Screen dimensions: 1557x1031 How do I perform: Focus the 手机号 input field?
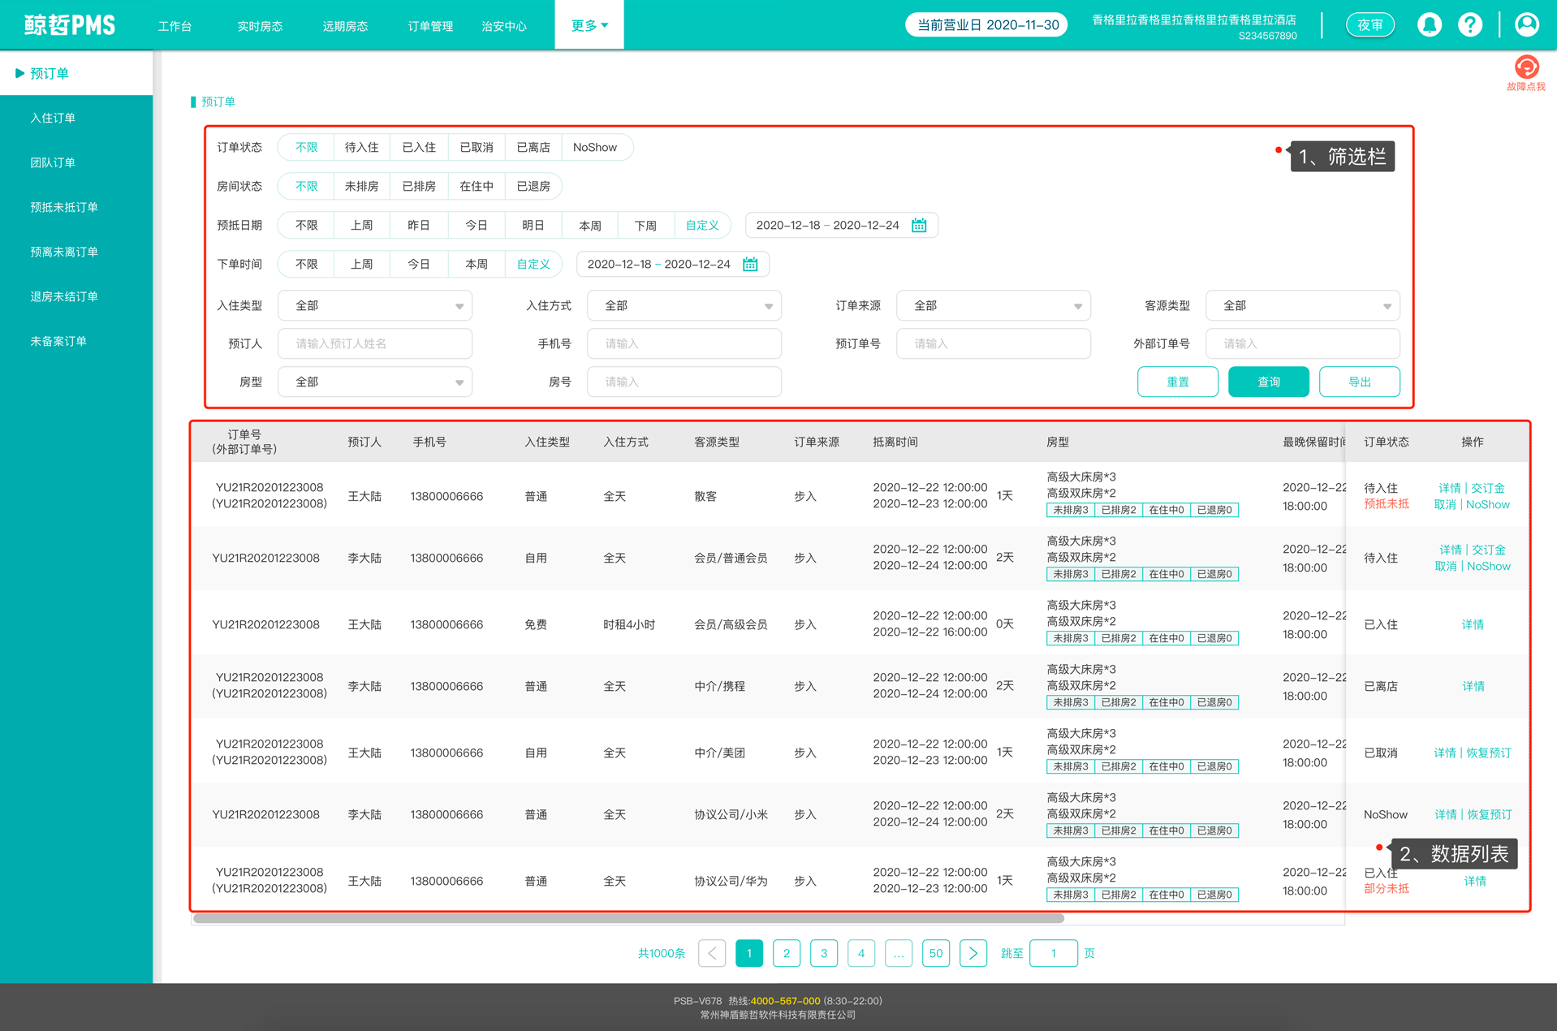[x=684, y=343]
